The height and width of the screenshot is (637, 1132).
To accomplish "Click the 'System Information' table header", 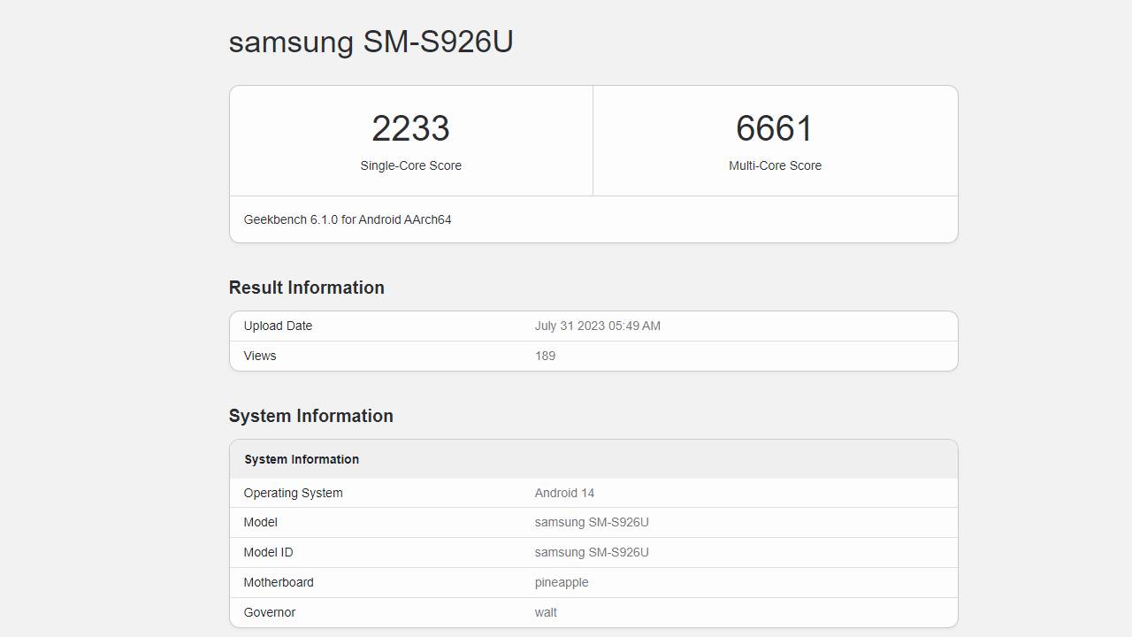I will tap(302, 459).
